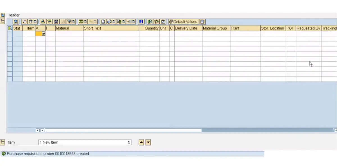Collapse item overview with left icon
The image size is (337, 168).
[x=3, y=21]
